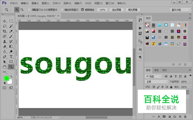Toggle Quick Mask mode

[x=4, y=88]
